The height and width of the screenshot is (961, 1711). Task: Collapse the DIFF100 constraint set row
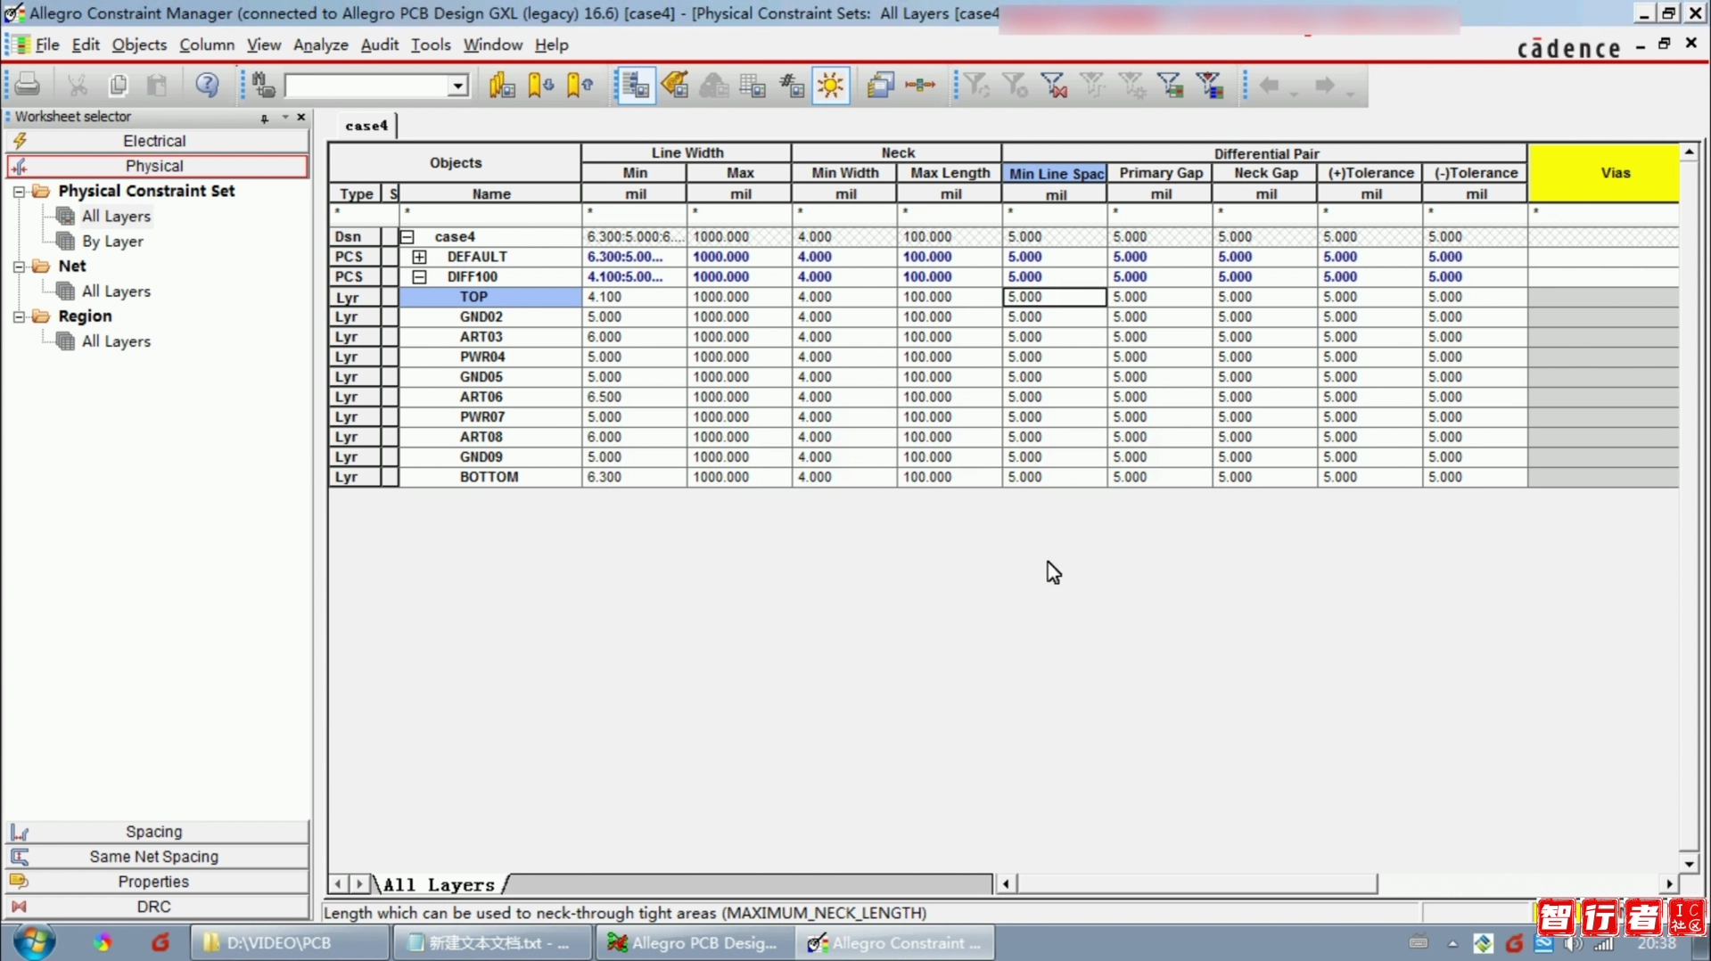419,276
